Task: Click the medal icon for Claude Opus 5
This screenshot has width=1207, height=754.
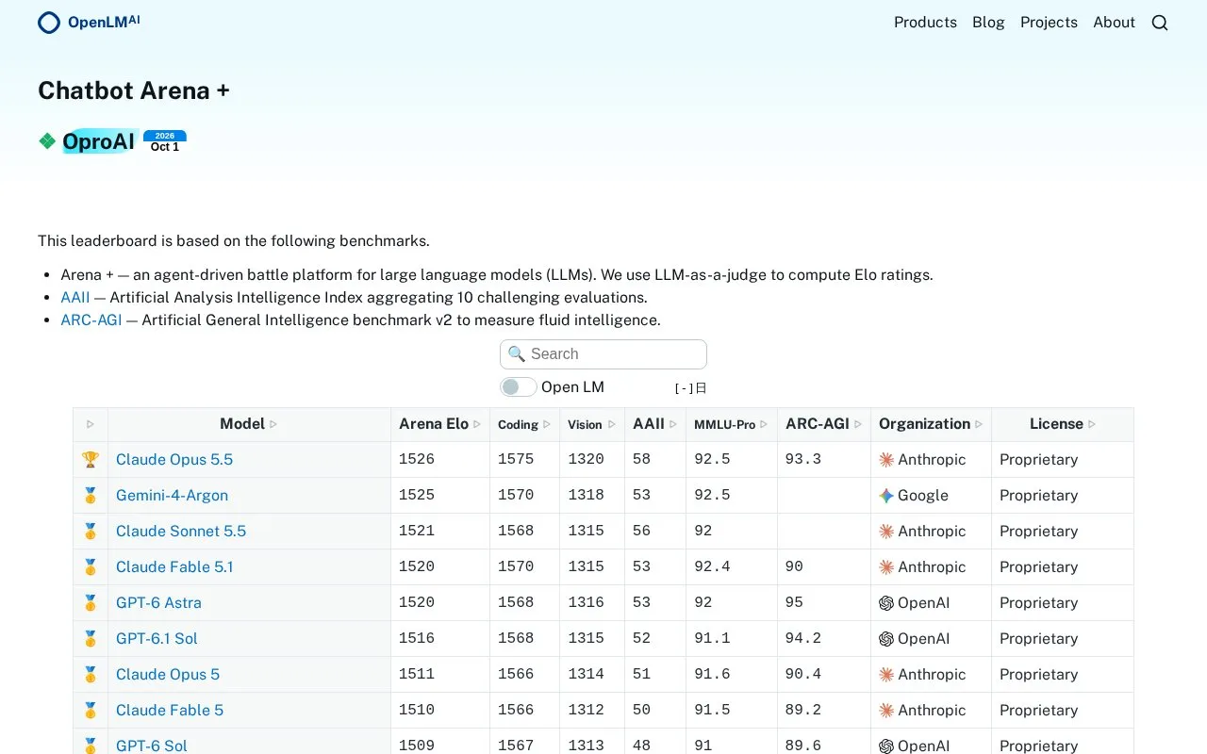Action: [91, 675]
